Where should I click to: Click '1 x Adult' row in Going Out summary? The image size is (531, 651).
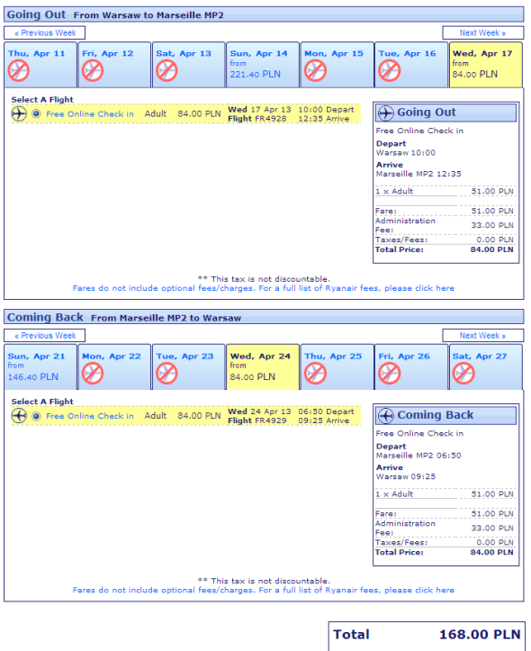[445, 192]
